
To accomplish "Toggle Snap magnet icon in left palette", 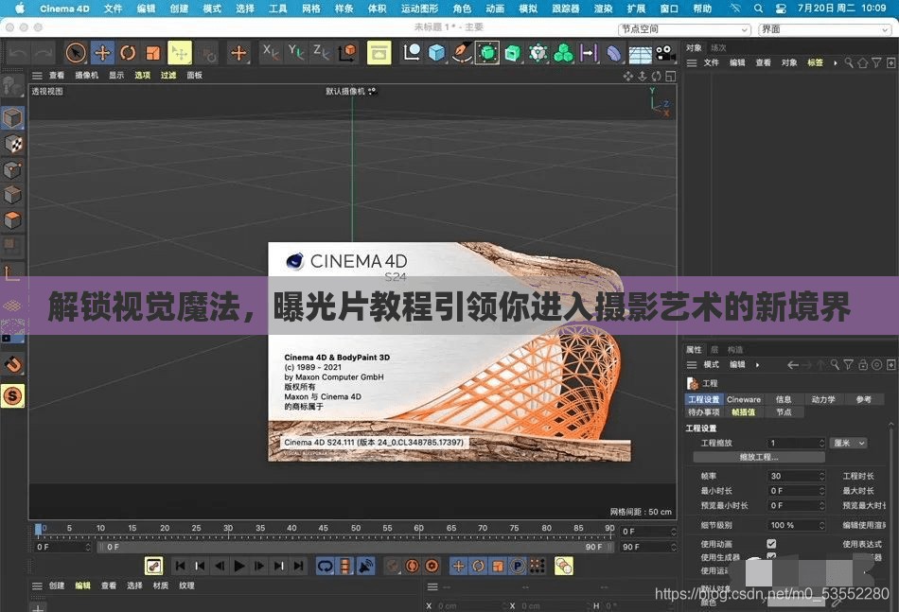I will coord(12,364).
